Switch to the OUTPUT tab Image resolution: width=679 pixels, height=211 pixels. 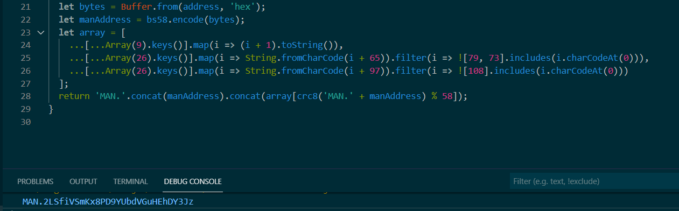[x=83, y=181]
